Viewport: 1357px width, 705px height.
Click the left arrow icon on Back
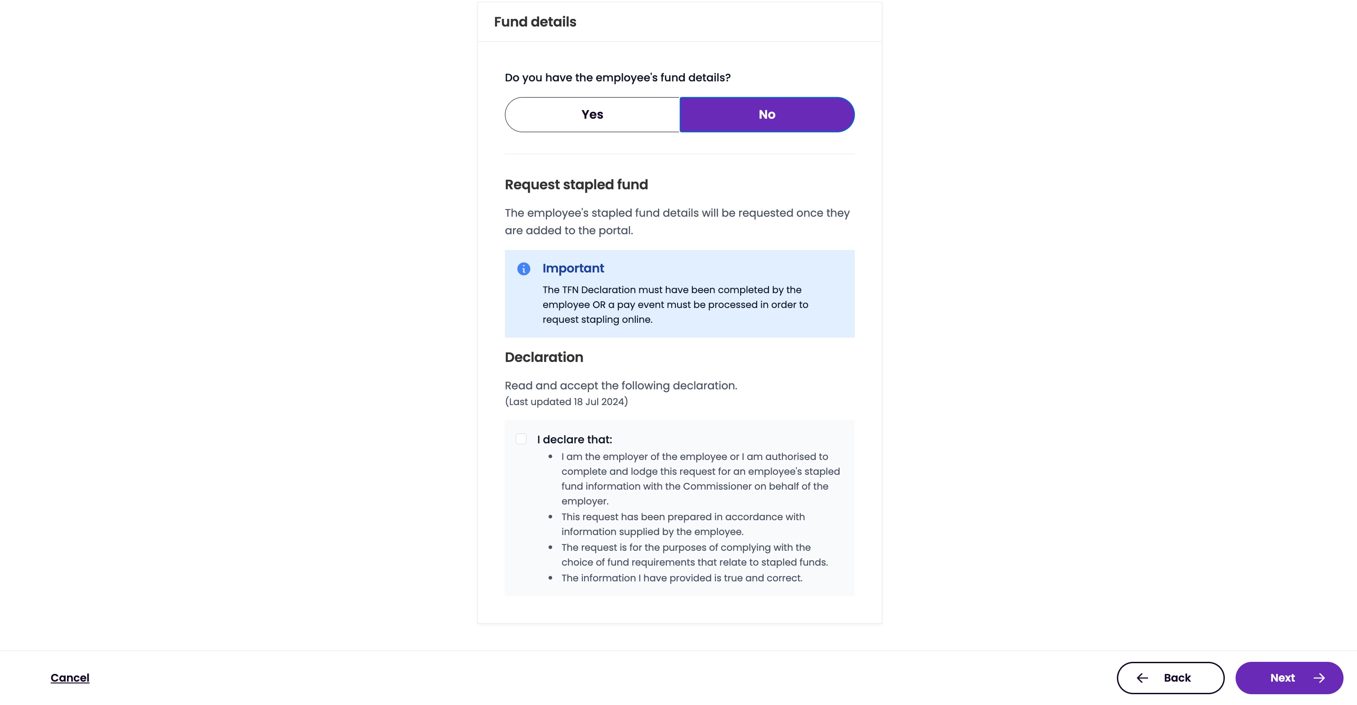(1142, 678)
